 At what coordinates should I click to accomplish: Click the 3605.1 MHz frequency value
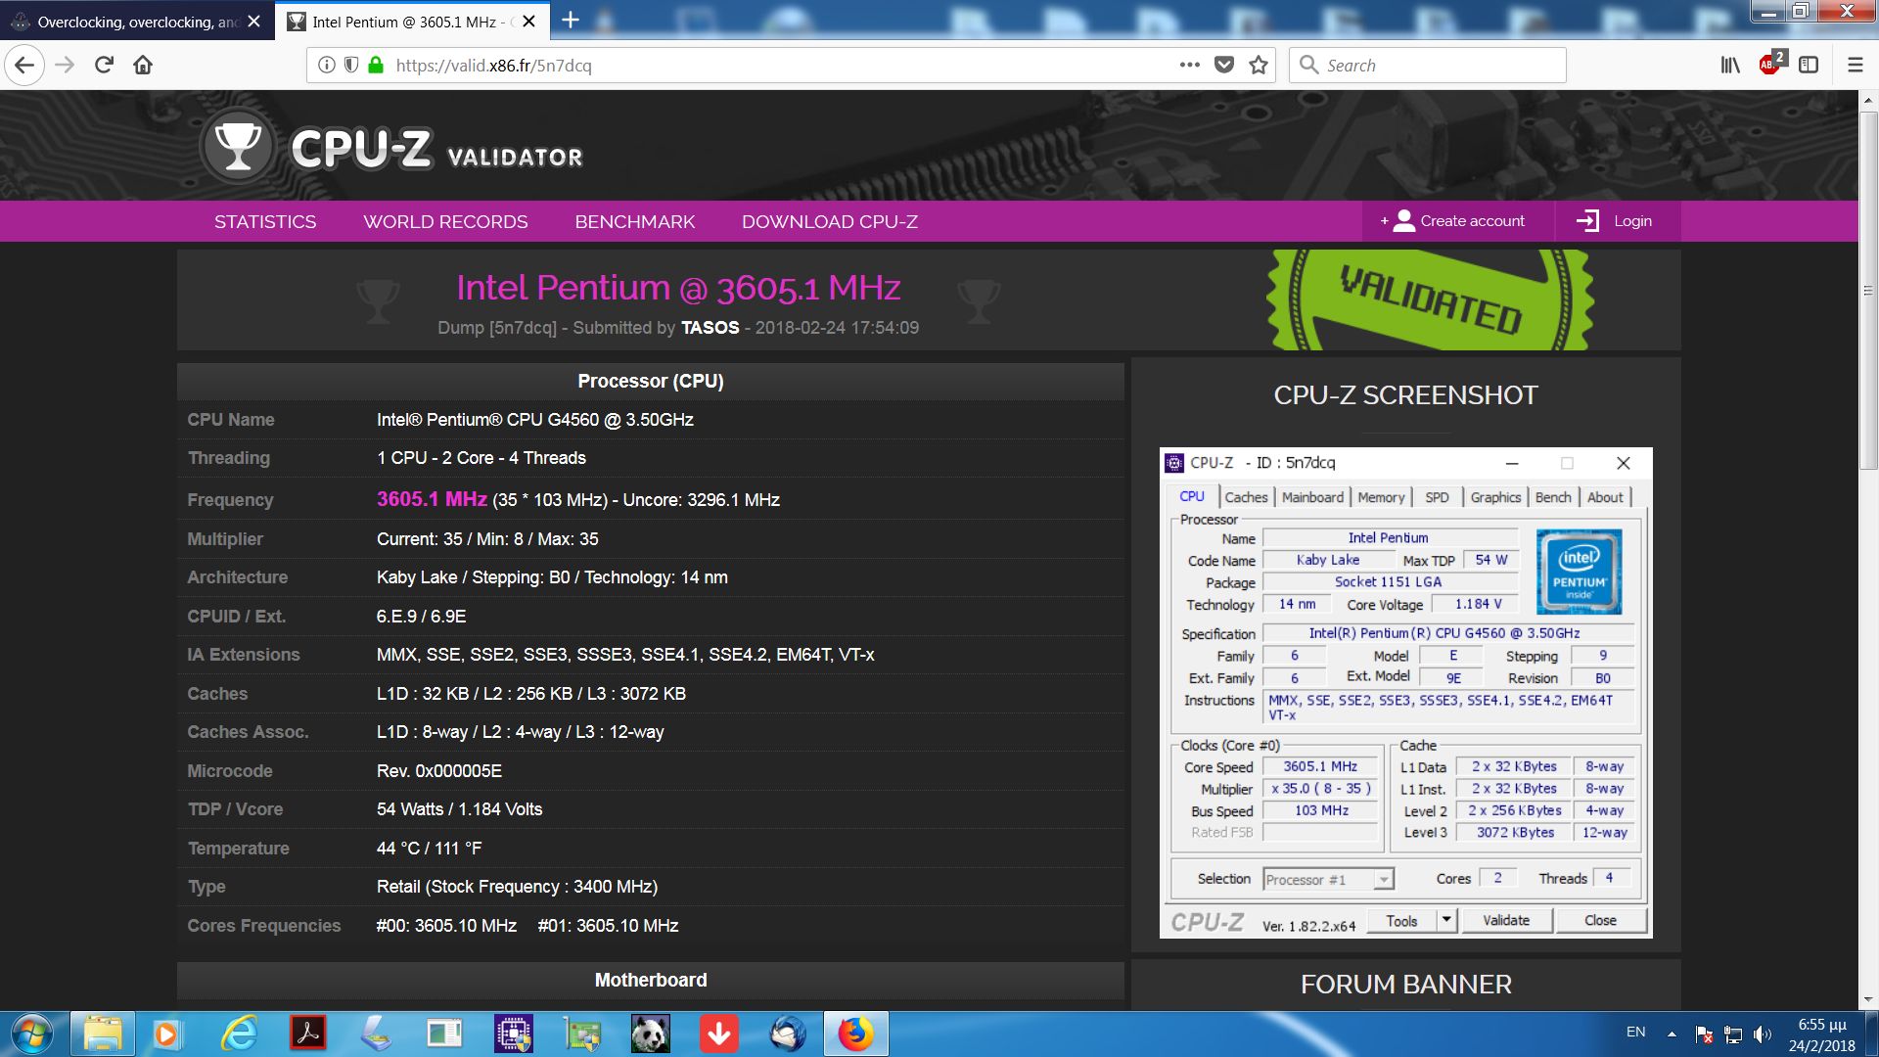click(432, 499)
